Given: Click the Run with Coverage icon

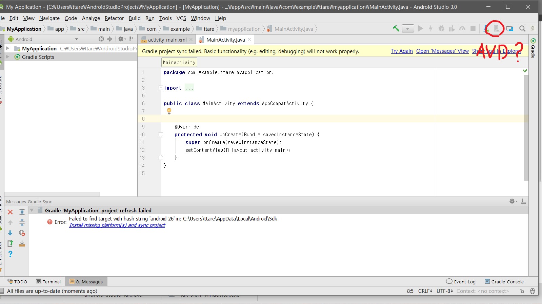Looking at the screenshot, I should point(451,29).
